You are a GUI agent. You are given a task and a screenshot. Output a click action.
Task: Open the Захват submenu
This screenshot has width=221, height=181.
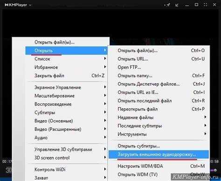(x=67, y=178)
